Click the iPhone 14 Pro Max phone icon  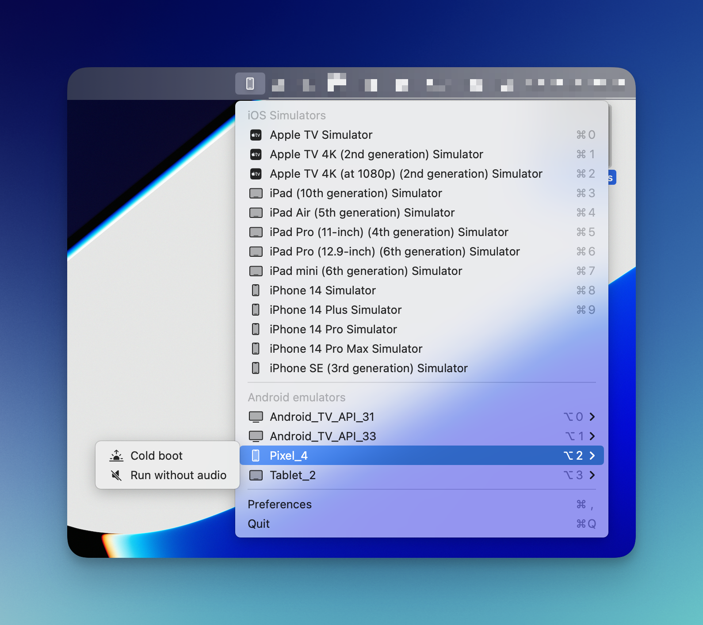(x=256, y=349)
